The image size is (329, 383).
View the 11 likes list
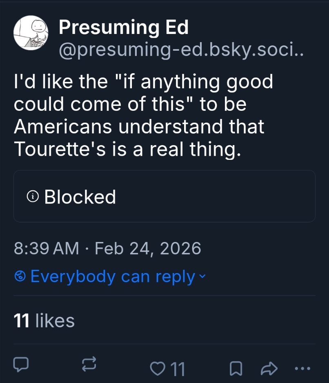pyautogui.click(x=44, y=320)
